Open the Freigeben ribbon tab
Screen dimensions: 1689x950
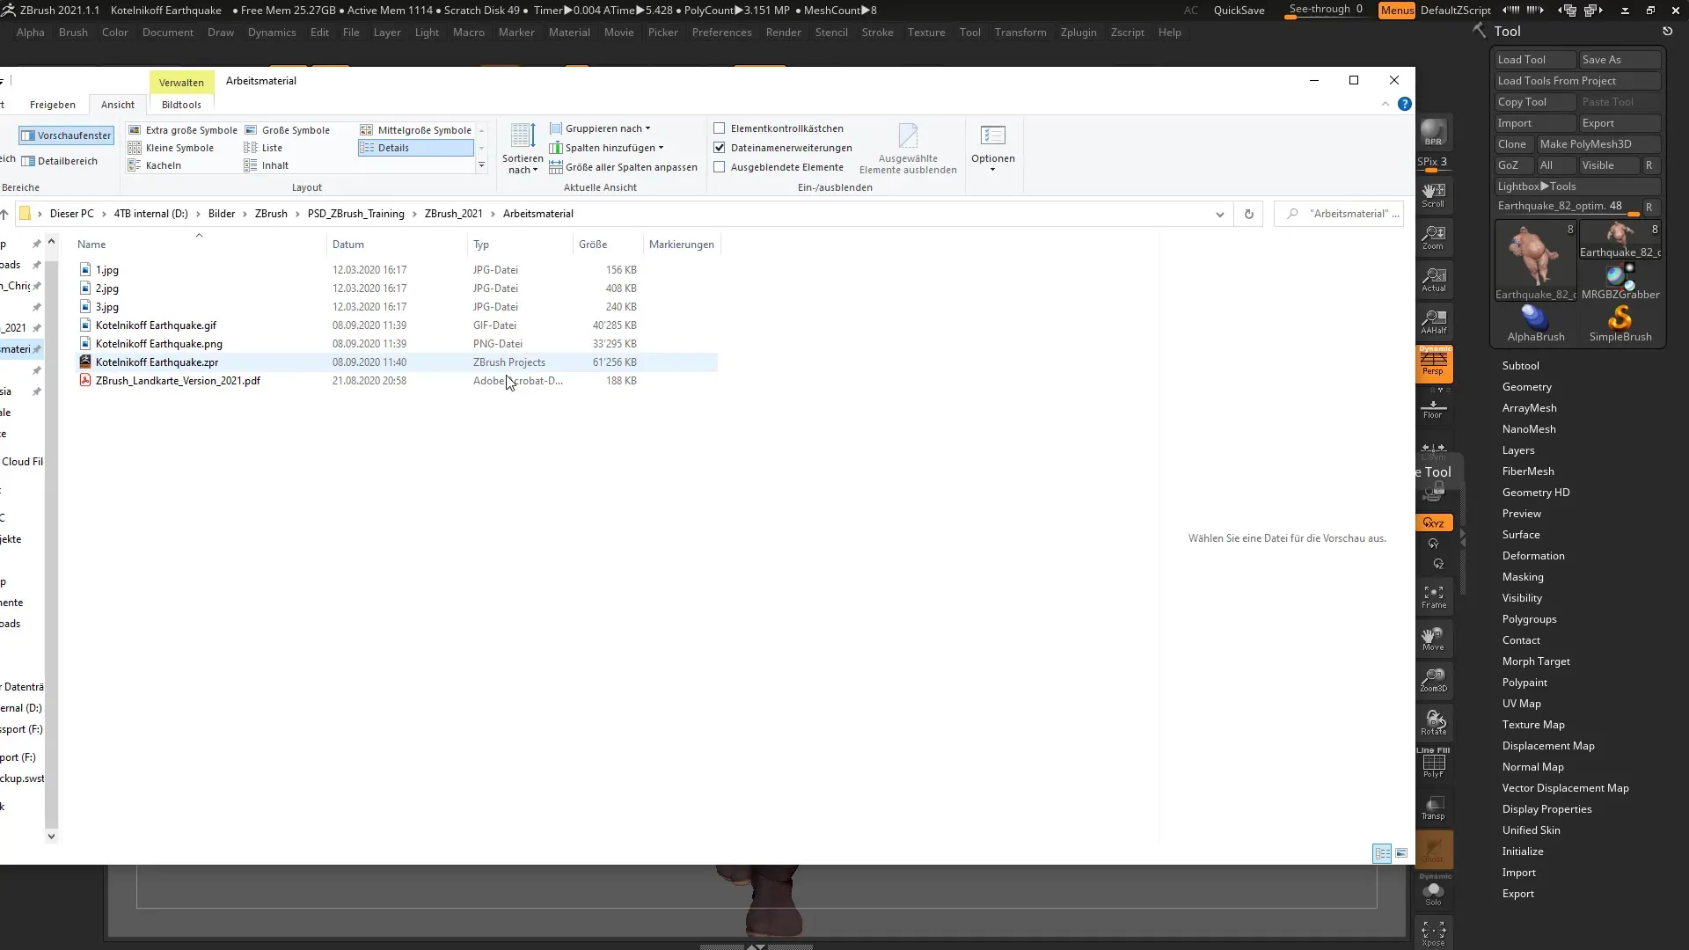point(53,105)
